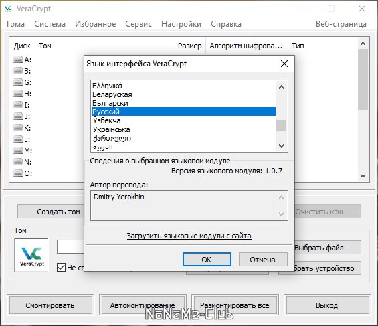The height and width of the screenshot is (326, 378).
Task: Select drive O: icon in list
Action: click(18, 173)
